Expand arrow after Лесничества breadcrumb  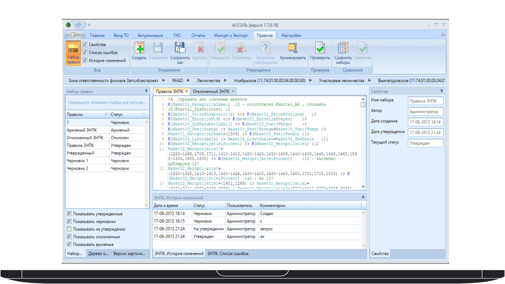[x=225, y=81]
